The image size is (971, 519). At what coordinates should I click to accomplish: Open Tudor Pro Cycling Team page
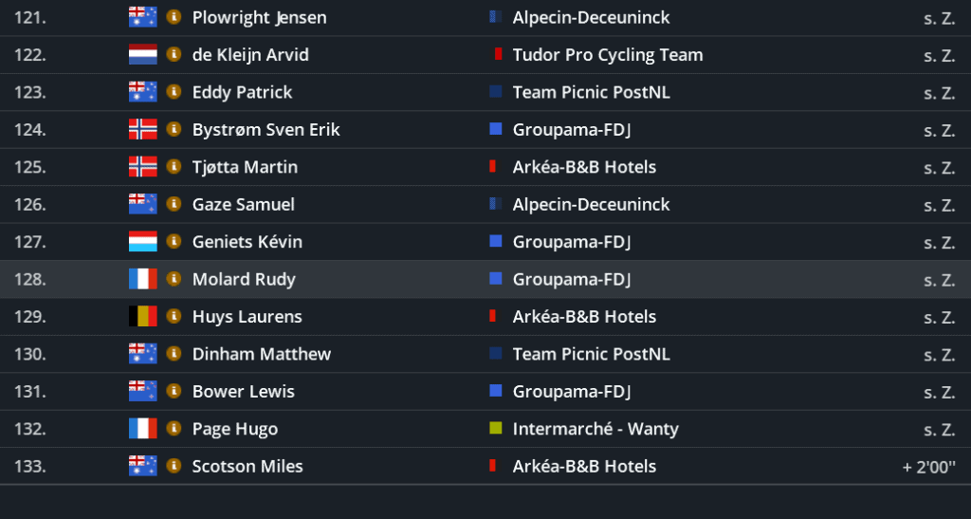607,54
